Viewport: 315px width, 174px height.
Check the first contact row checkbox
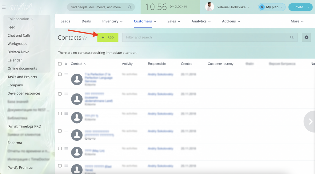click(x=60, y=74)
